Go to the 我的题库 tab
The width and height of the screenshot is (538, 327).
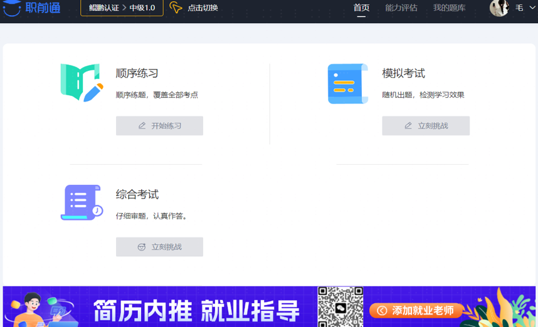pyautogui.click(x=449, y=8)
